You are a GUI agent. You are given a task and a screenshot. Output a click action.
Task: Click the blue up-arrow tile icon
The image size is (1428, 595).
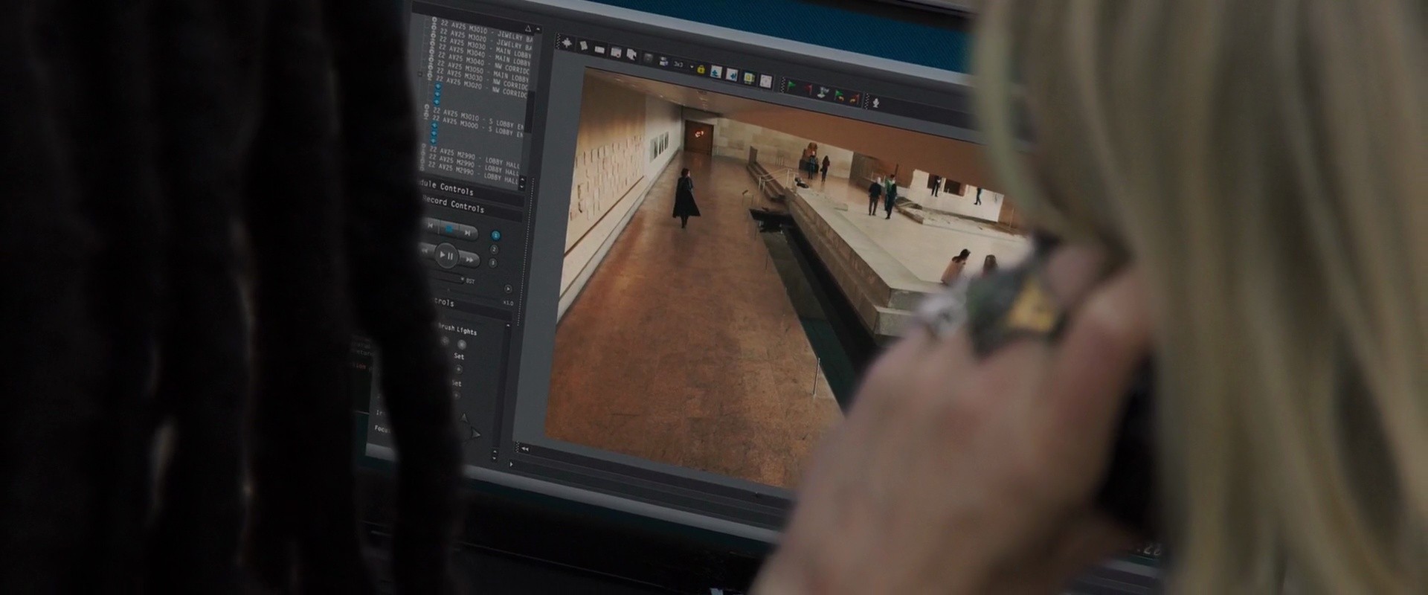[x=716, y=71]
